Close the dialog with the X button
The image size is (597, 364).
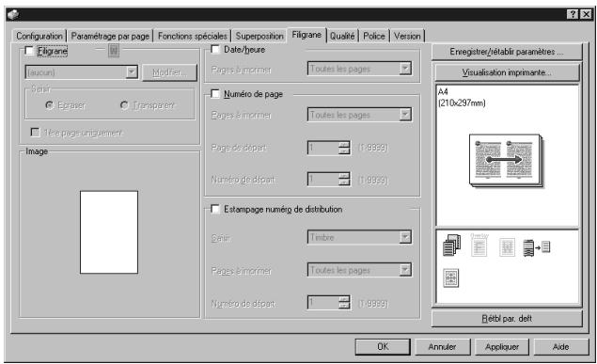(587, 14)
